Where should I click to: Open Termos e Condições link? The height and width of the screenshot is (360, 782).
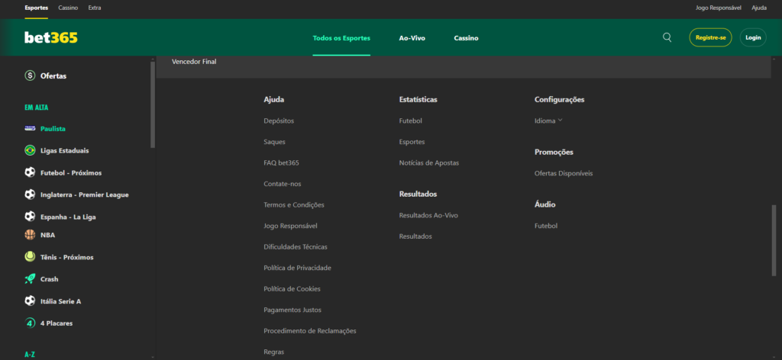click(294, 204)
